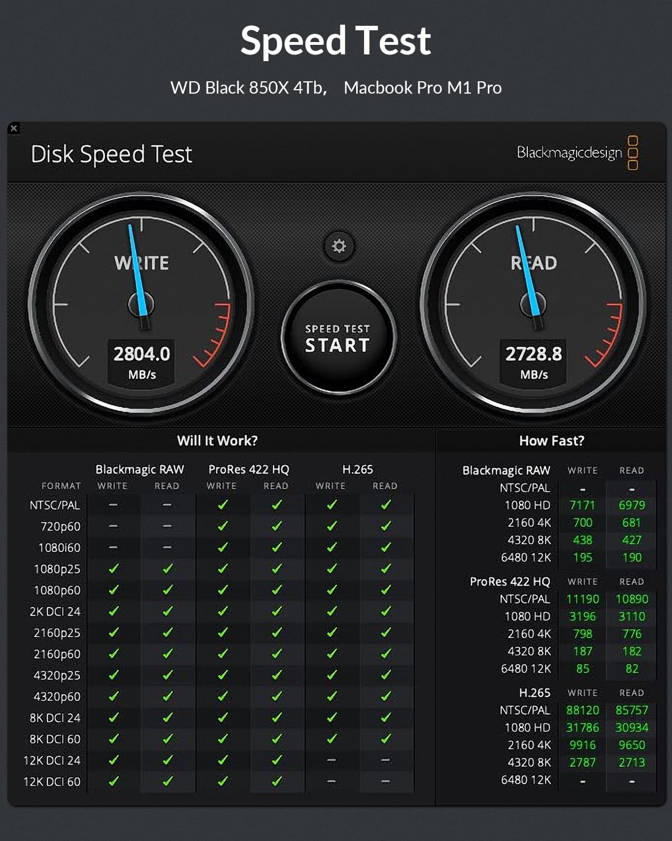Viewport: 672px width, 841px height.
Task: Click the 4320p60 format row label
Action: pos(57,697)
